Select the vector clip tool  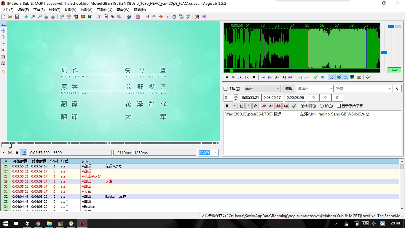coord(3,63)
